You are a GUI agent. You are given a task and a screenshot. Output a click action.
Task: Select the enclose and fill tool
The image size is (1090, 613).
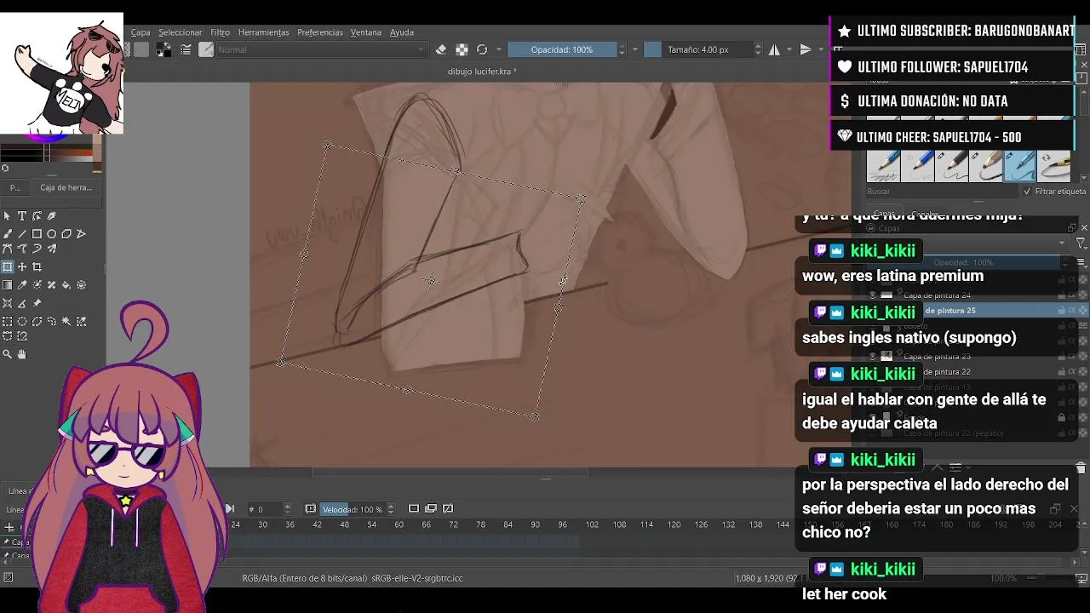point(81,285)
